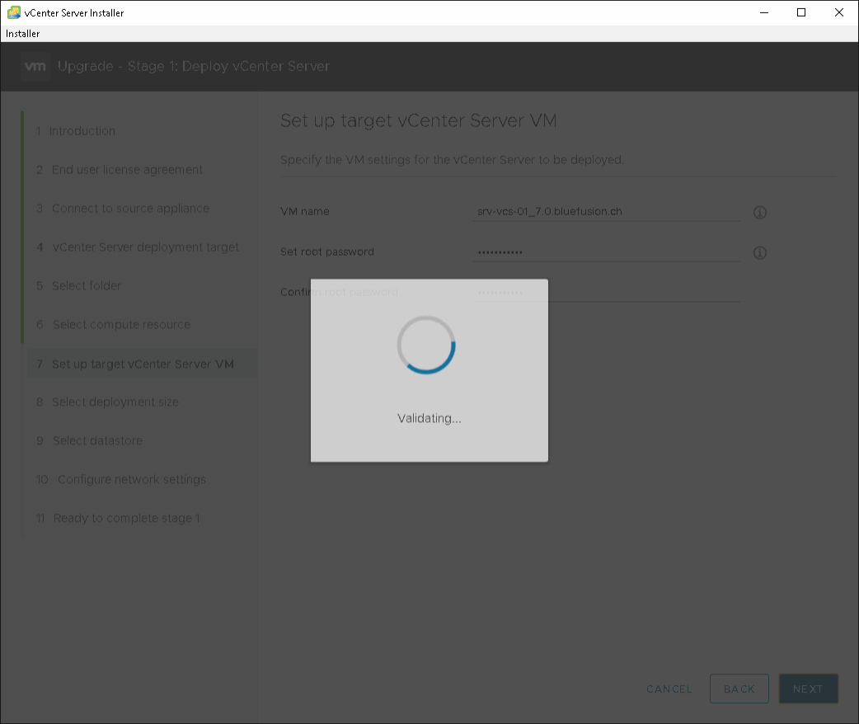Cancel the upgrade wizard
Screen dimensions: 859x724
click(x=669, y=689)
